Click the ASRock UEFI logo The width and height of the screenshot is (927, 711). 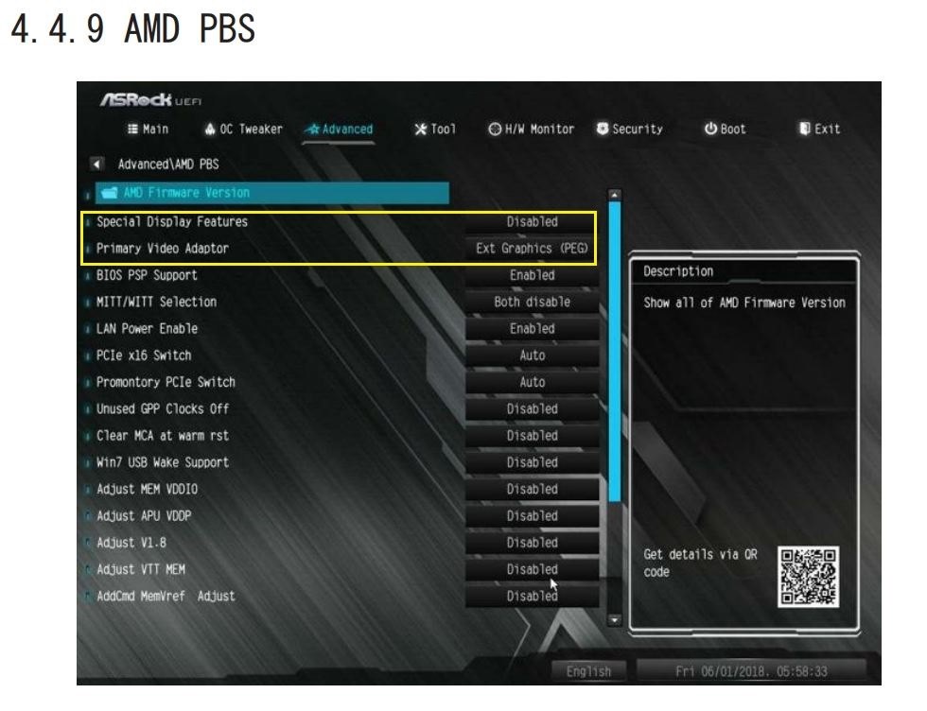150,100
